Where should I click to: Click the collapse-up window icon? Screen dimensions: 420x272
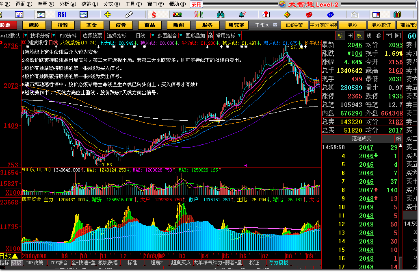pos(389,36)
